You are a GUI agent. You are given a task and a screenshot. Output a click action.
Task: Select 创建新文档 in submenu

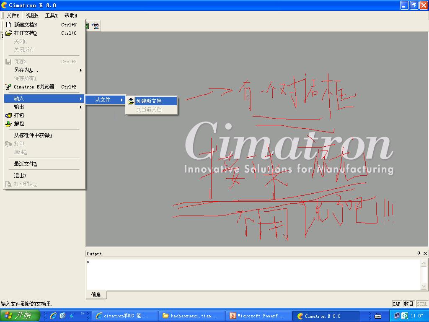[x=152, y=101]
